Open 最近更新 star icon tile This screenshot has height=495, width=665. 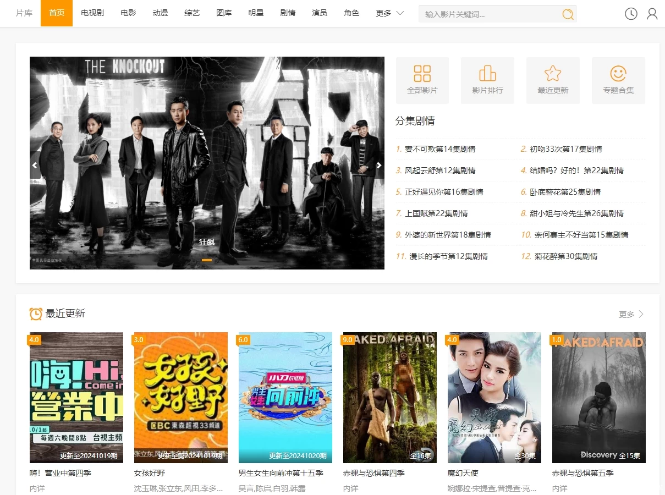[x=553, y=80]
